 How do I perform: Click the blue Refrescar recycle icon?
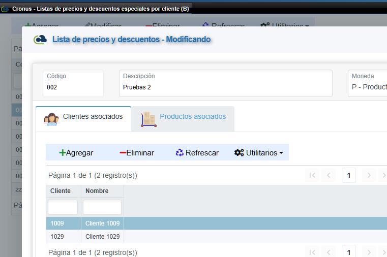[x=180, y=152]
